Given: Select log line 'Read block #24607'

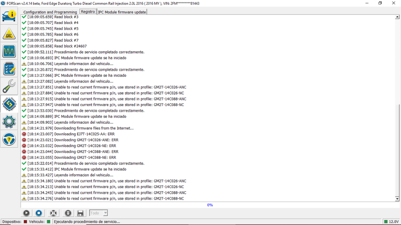Looking at the screenshot, I should click(57, 46).
